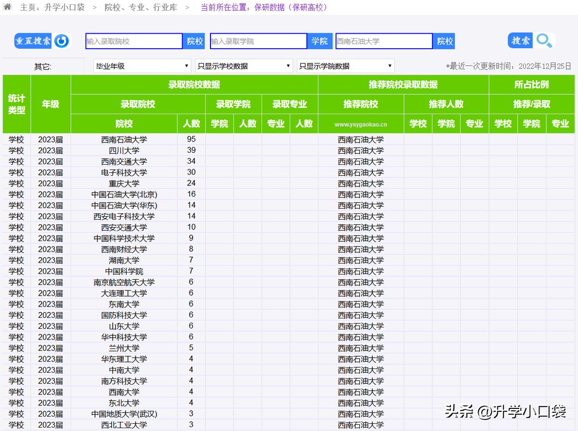The height and width of the screenshot is (431, 578).
Task: Click the 人数 column header
Action: [x=191, y=124]
